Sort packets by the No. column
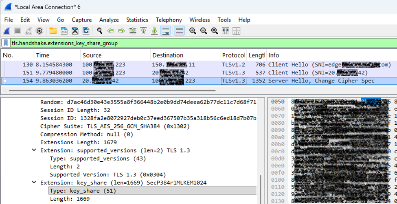 [17, 55]
